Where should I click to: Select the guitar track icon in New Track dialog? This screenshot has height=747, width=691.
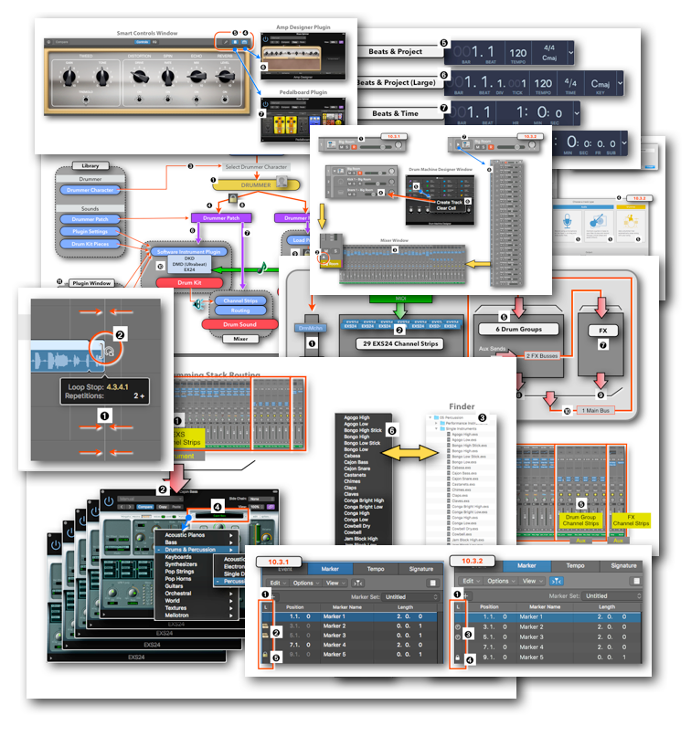(597, 221)
